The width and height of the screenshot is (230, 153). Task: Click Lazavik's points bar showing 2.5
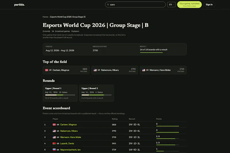coord(168,145)
